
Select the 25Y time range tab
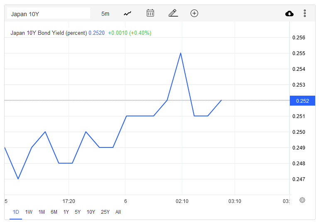coord(105,212)
